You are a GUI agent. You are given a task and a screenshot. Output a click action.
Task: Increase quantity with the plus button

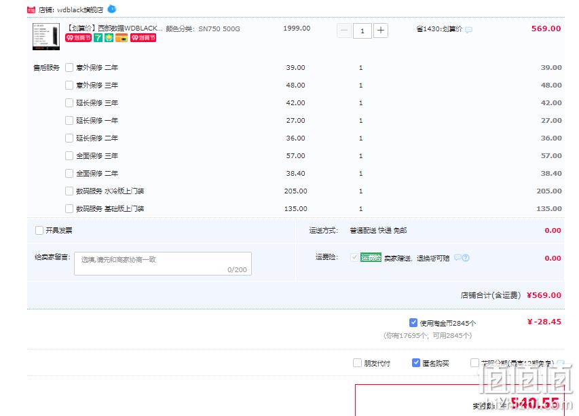pos(381,31)
